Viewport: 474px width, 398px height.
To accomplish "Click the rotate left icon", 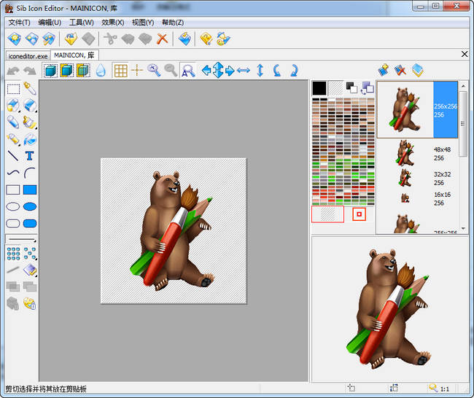I will tap(276, 71).
